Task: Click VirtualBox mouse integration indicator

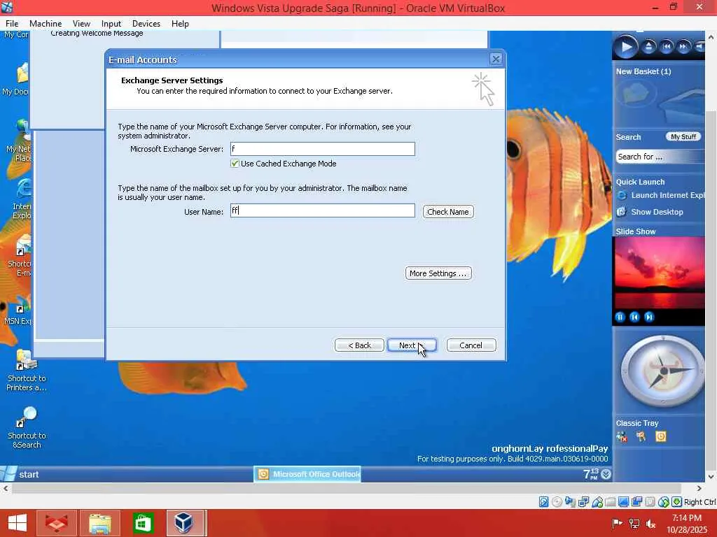Action: [x=664, y=502]
